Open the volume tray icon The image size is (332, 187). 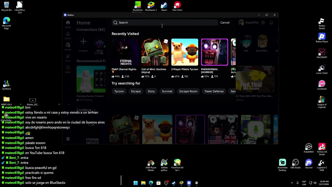pos(315,183)
